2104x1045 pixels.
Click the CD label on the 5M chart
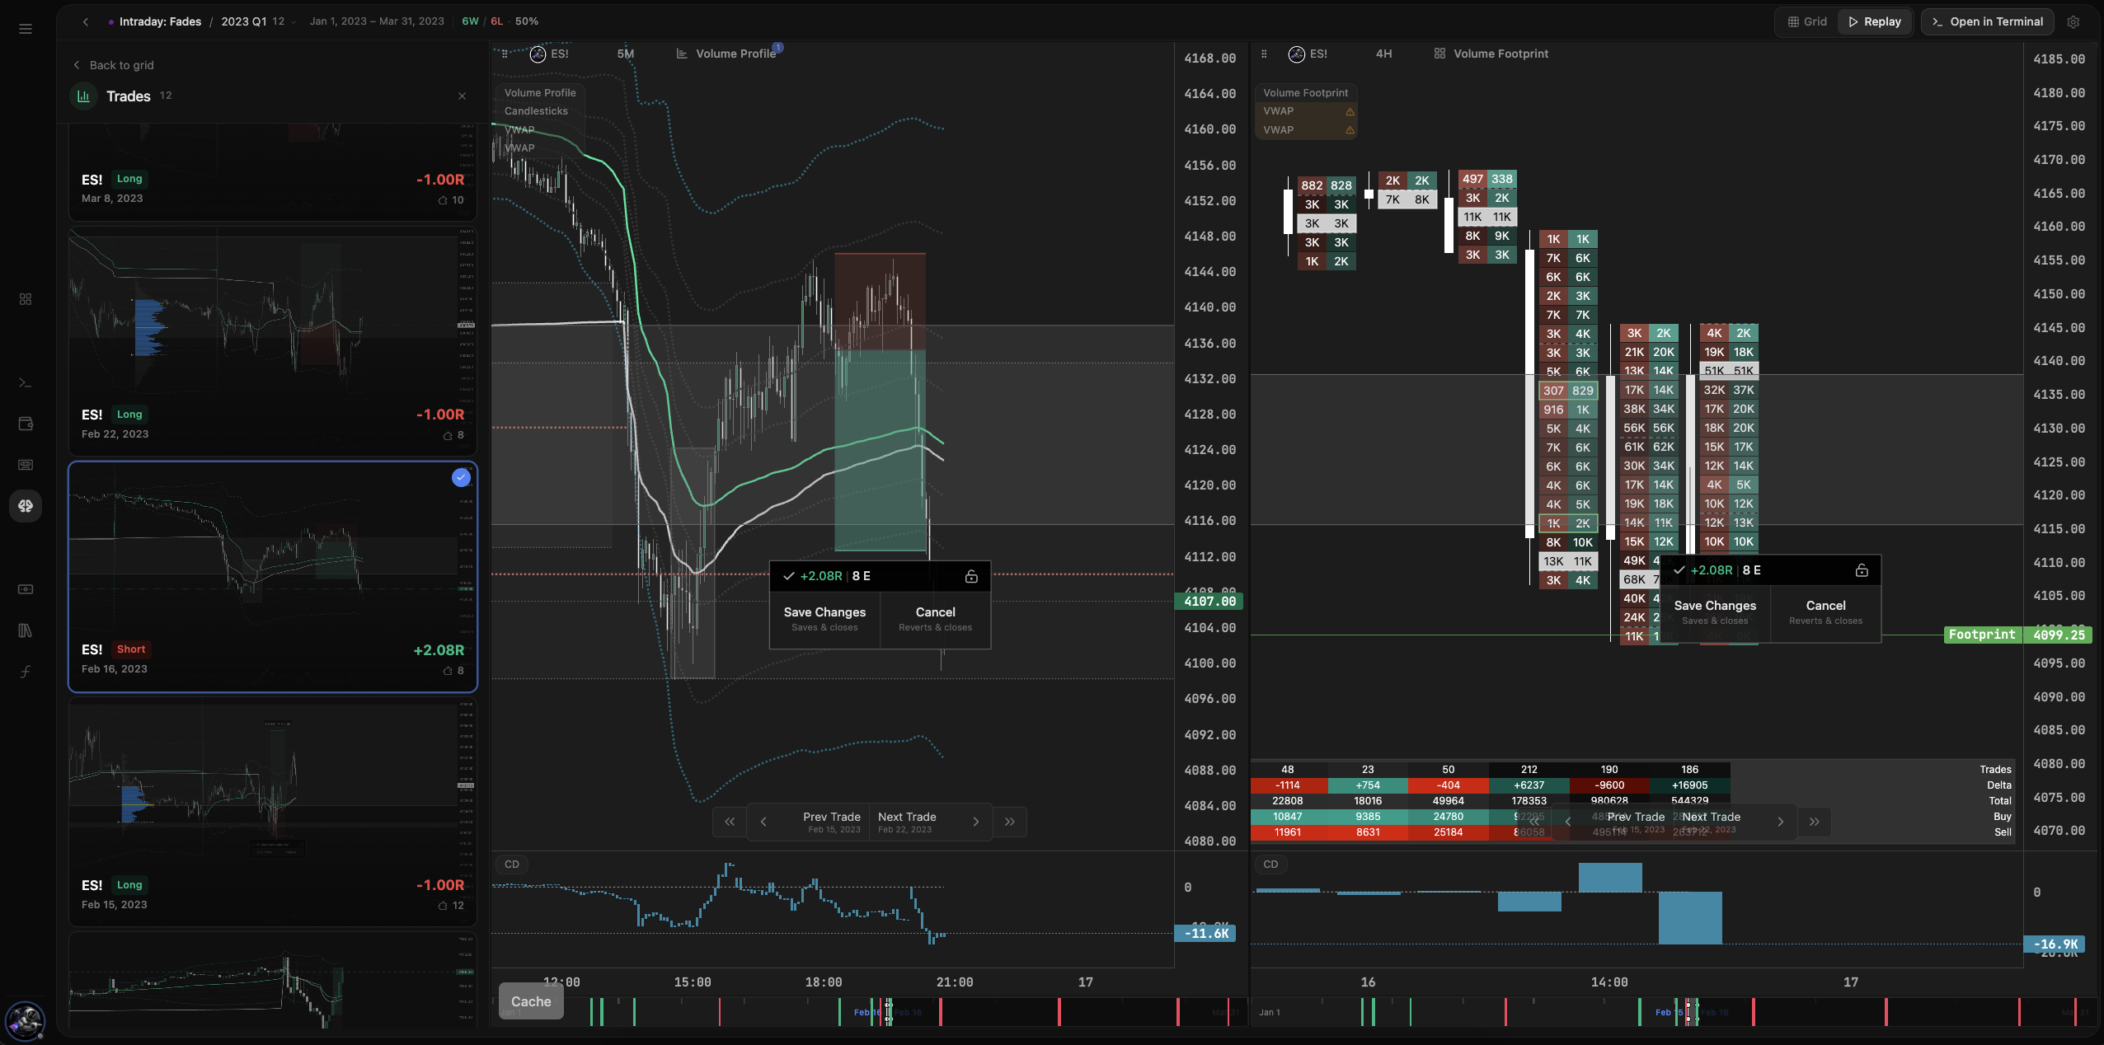(512, 865)
